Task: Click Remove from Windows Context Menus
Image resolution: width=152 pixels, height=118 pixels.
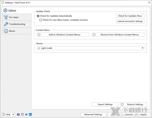Action: tap(118, 35)
